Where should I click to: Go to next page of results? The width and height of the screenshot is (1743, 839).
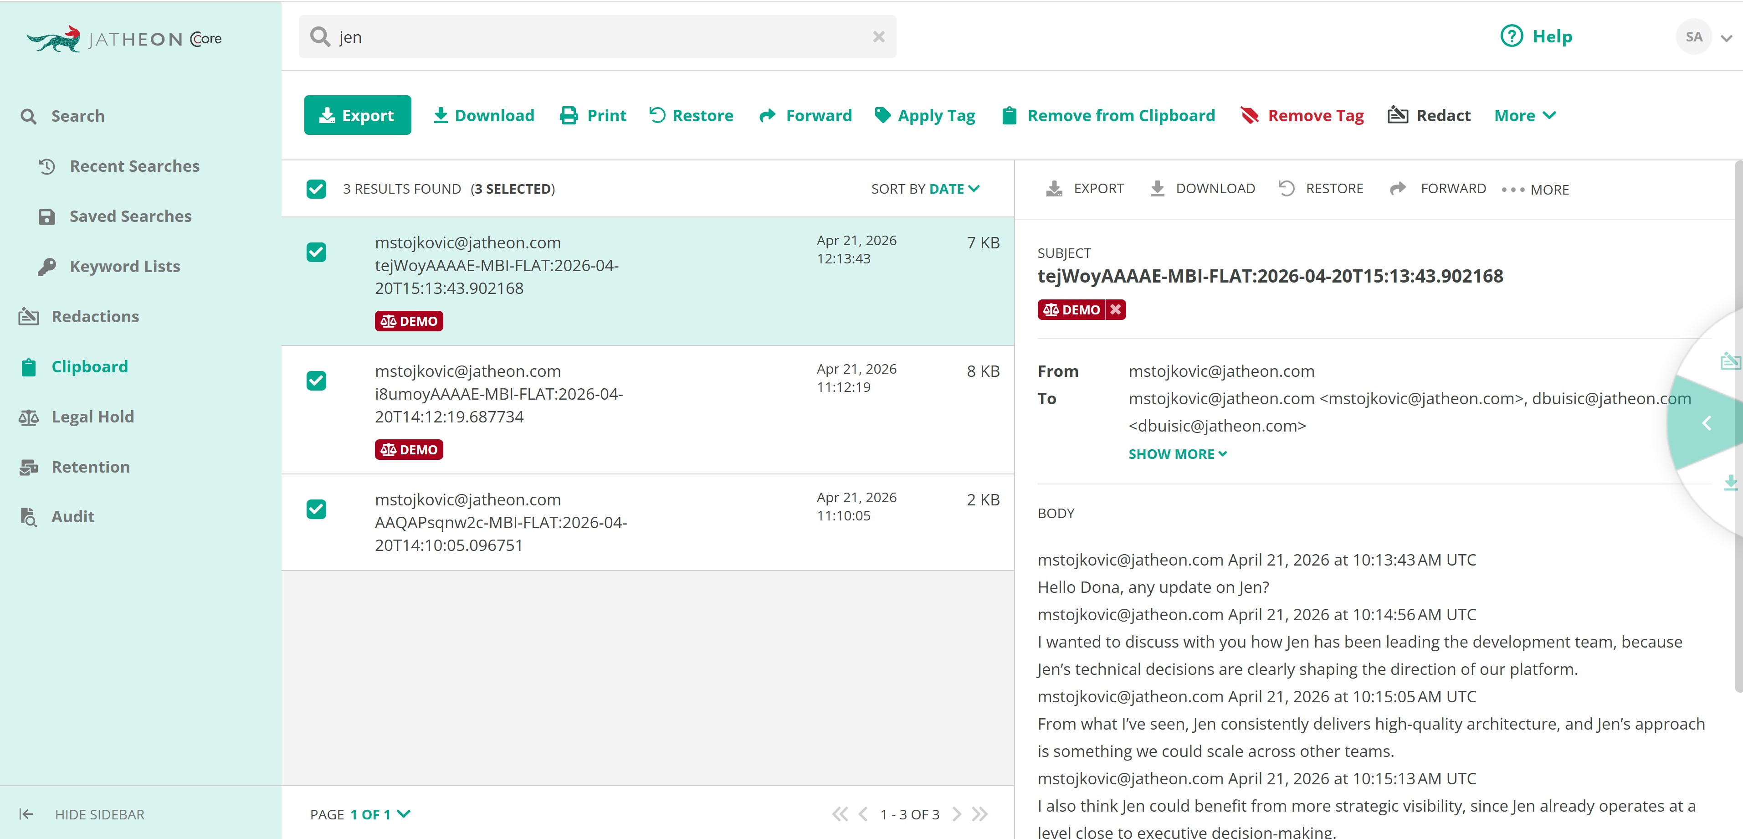pyautogui.click(x=957, y=814)
